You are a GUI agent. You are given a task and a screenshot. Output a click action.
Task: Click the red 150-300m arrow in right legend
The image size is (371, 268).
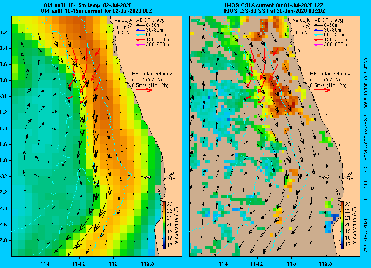pos(319,40)
